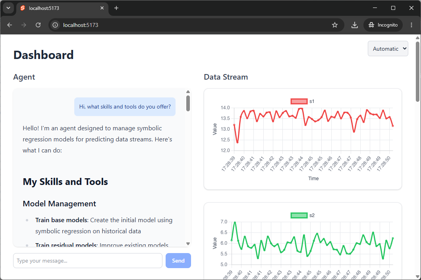Open the Chrome three-dot menu
421x280 pixels.
[411, 25]
